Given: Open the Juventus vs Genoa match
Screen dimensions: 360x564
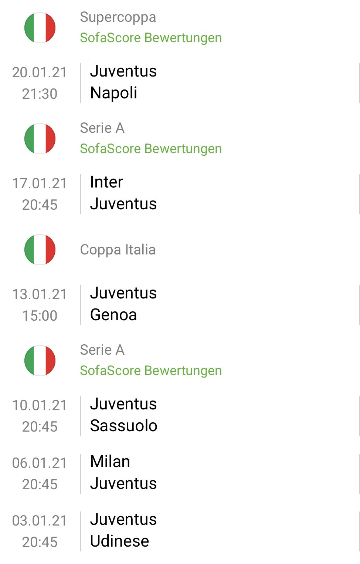Looking at the screenshot, I should tap(180, 305).
